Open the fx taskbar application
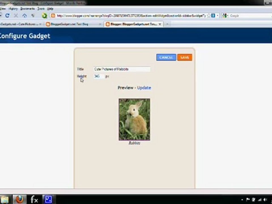The width and height of the screenshot is (272, 204). click(34, 199)
